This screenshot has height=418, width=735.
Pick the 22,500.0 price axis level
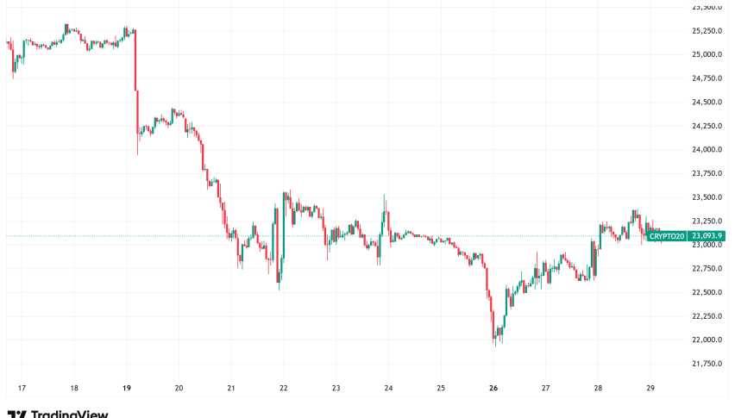pos(707,293)
